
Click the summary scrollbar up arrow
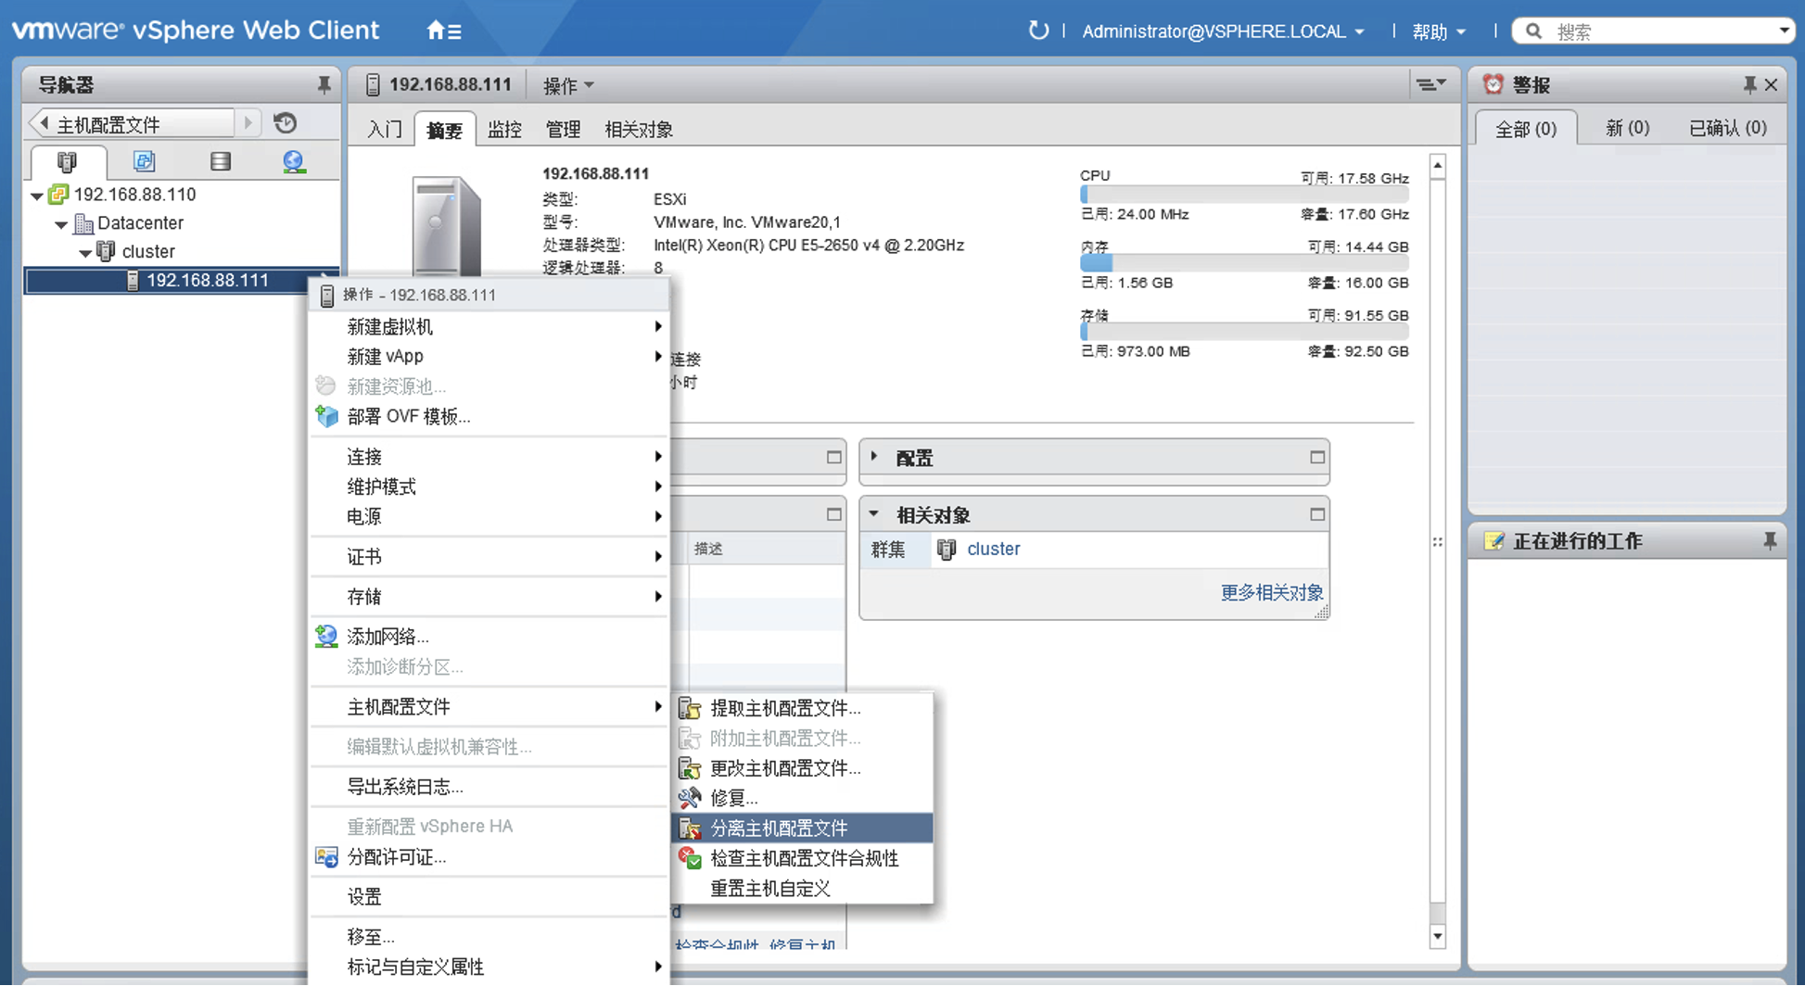1437,167
